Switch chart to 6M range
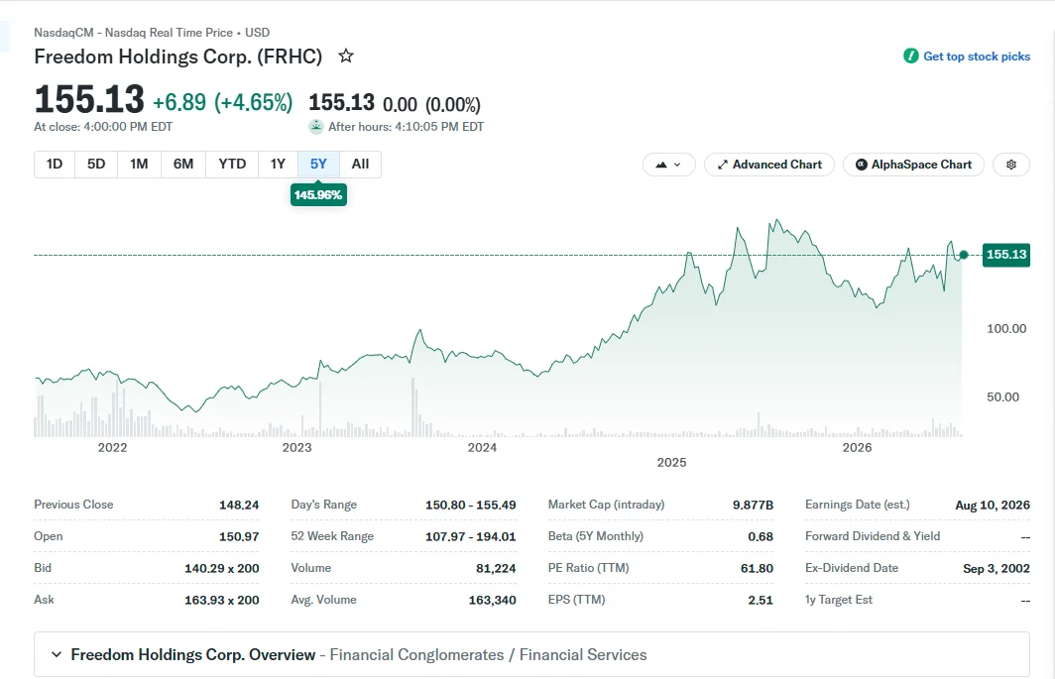 [183, 165]
